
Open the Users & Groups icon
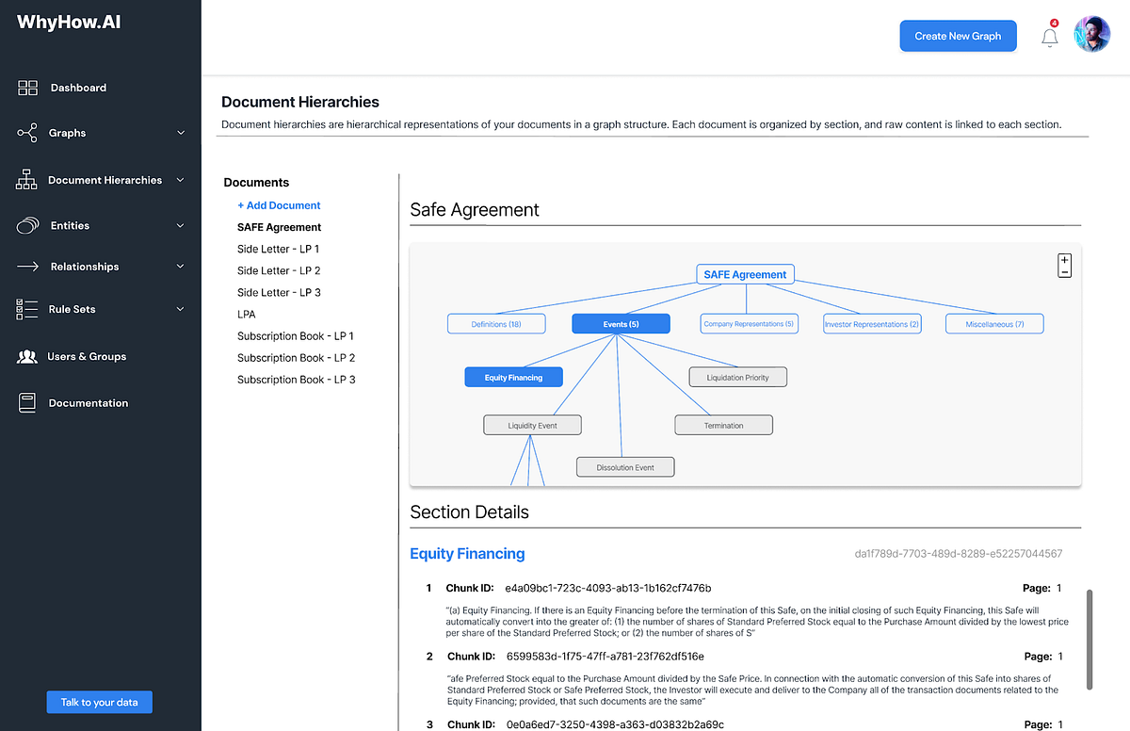click(x=24, y=356)
